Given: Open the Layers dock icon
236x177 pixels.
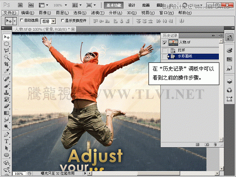Looking at the screenshot, I should click(229, 81).
